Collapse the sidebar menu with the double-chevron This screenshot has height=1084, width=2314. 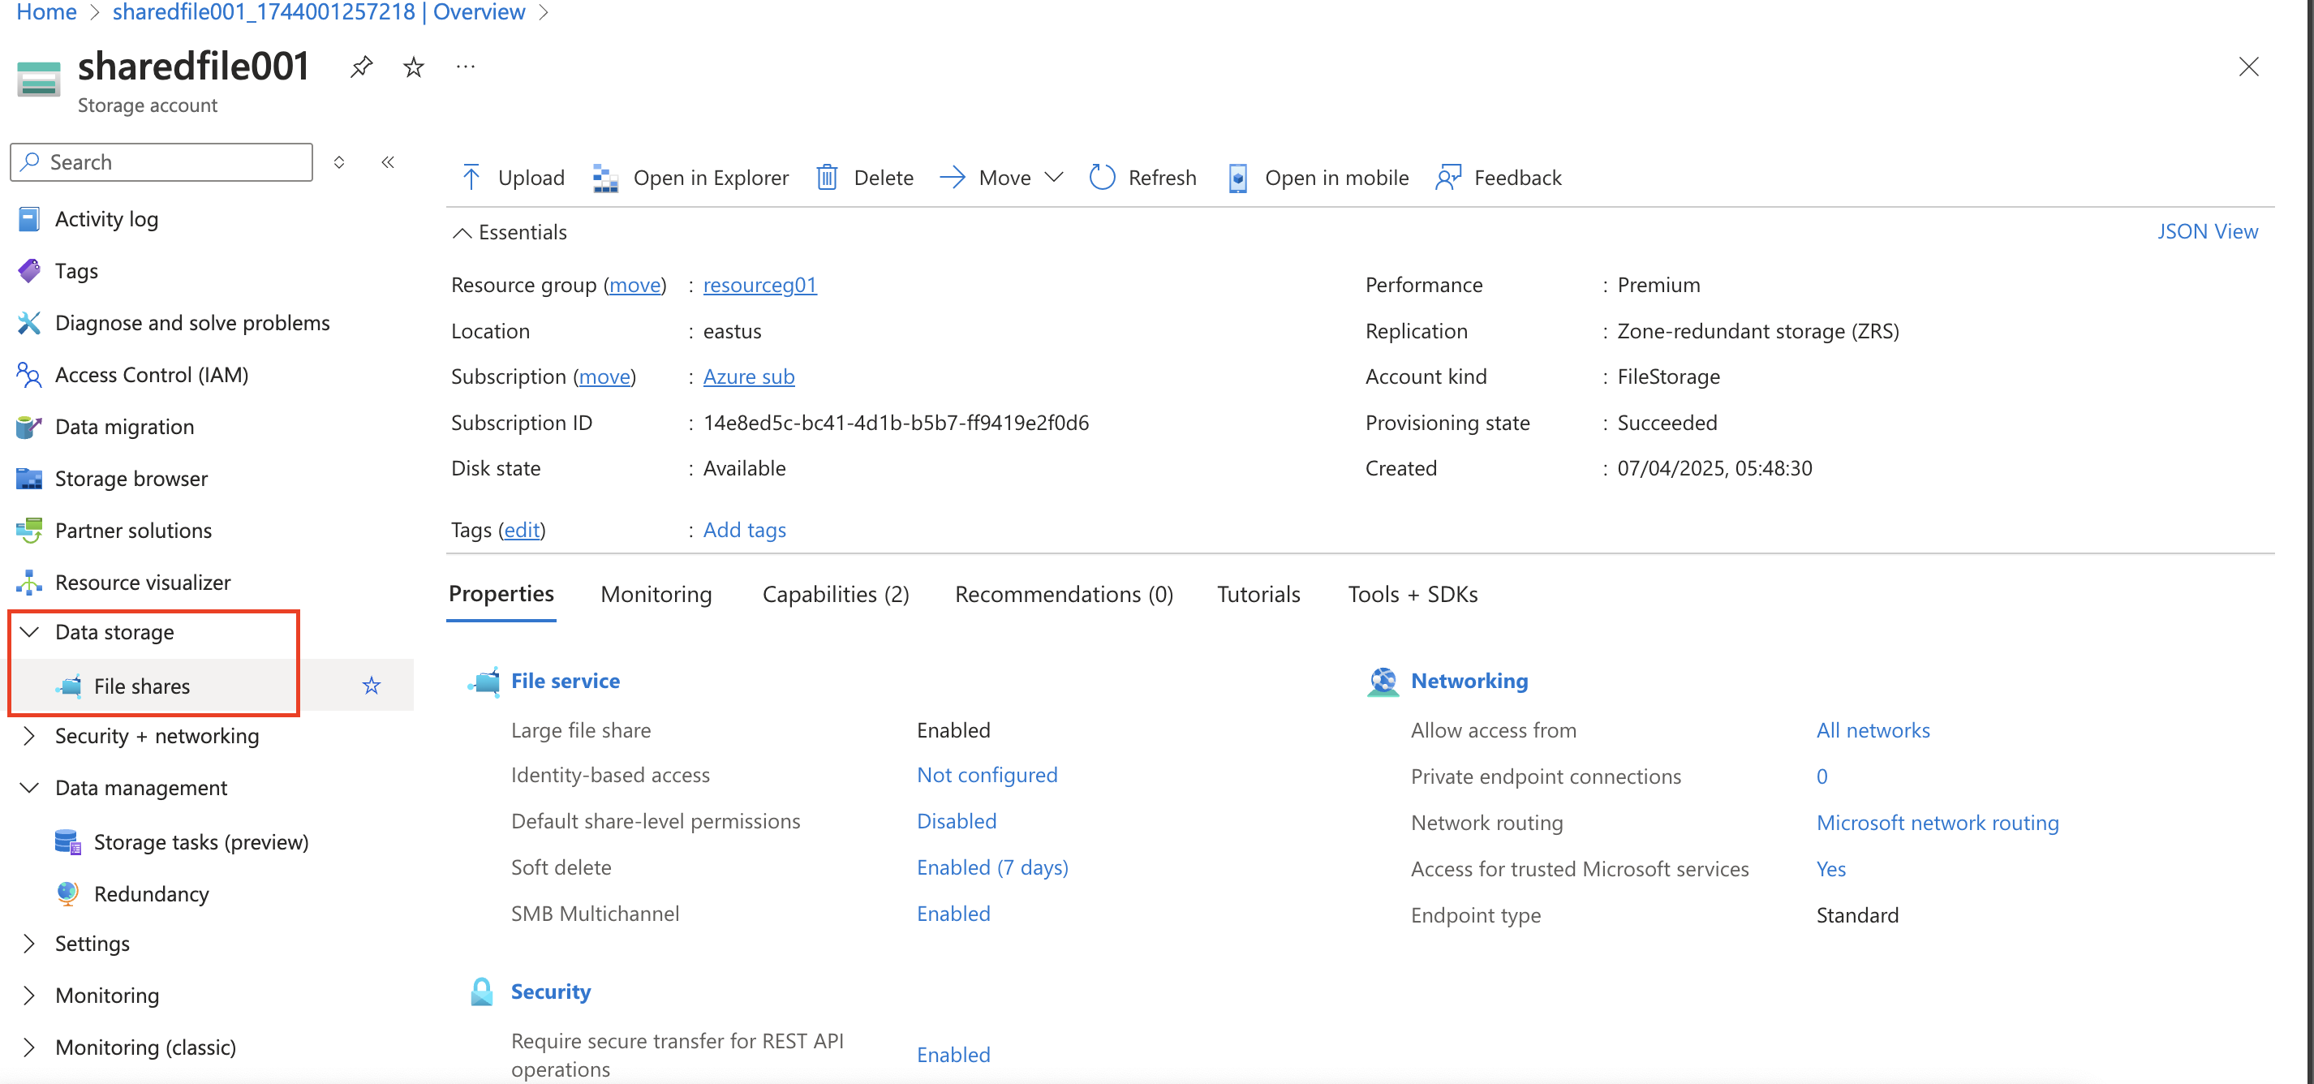coord(388,162)
